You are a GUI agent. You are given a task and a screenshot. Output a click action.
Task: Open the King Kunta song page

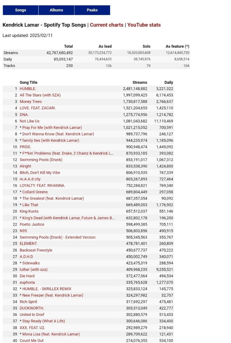click(29, 211)
